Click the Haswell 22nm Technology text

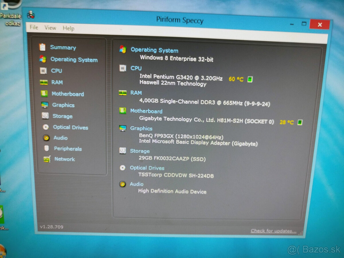[x=173, y=83]
